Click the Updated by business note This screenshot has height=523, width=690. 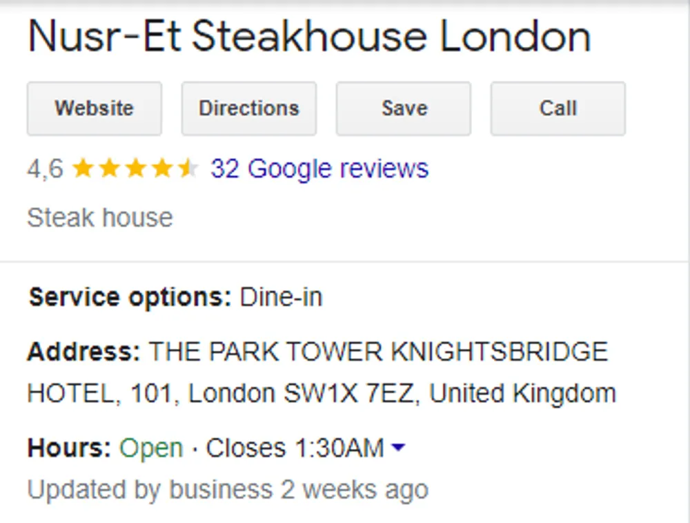(x=227, y=489)
